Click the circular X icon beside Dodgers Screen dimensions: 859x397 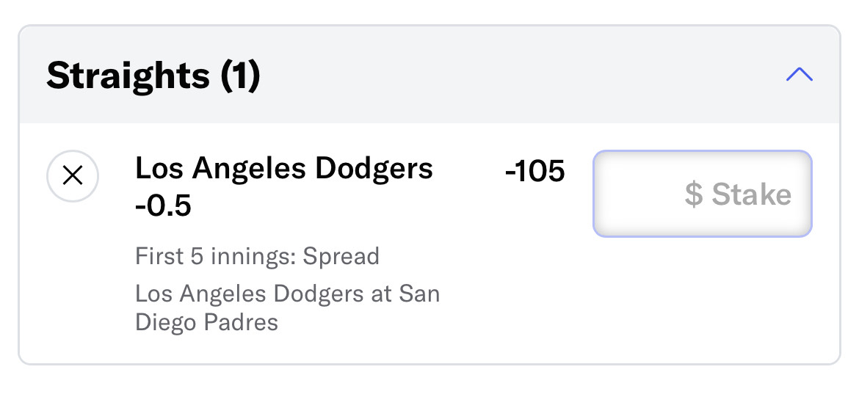click(73, 176)
